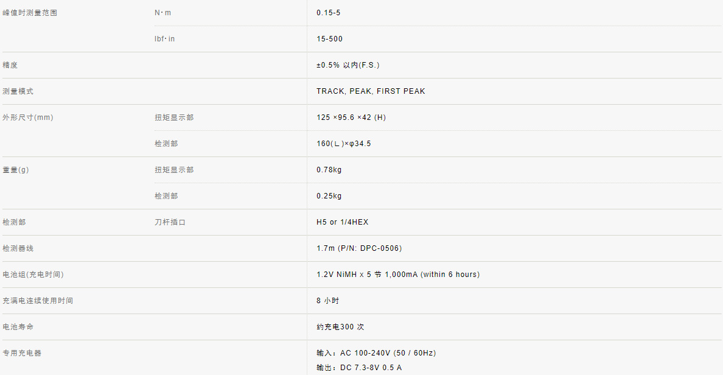Click the 刀杆插口 sub-label
The width and height of the screenshot is (723, 375).
click(170, 222)
